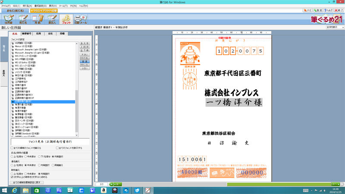This screenshot has height=194, width=345.
Task: Click 全ての領域を標準設定に戻す button
Action: [26, 183]
